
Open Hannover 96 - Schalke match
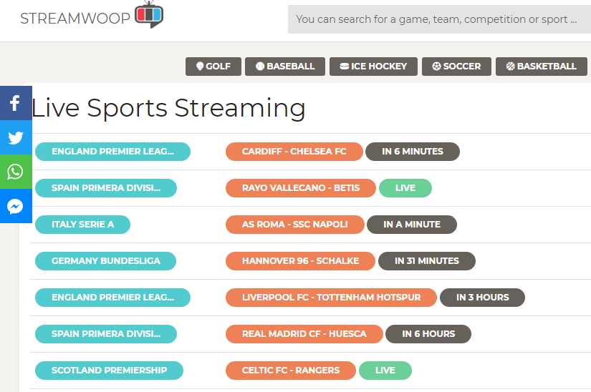click(x=300, y=261)
